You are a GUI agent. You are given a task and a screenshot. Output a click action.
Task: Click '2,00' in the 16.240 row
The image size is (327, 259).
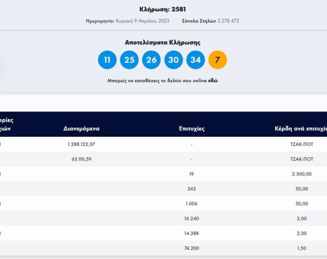tap(302, 218)
